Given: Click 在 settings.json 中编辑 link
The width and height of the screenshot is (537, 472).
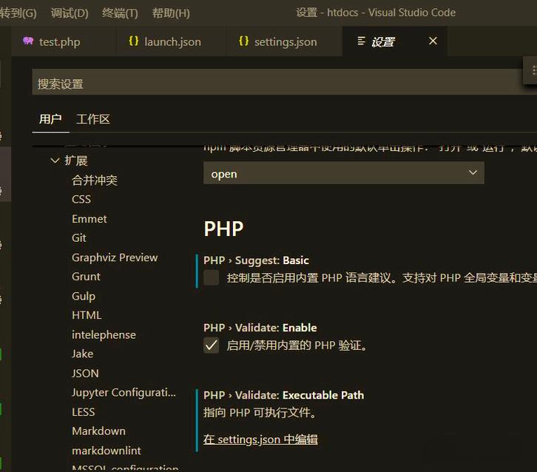Looking at the screenshot, I should [260, 439].
